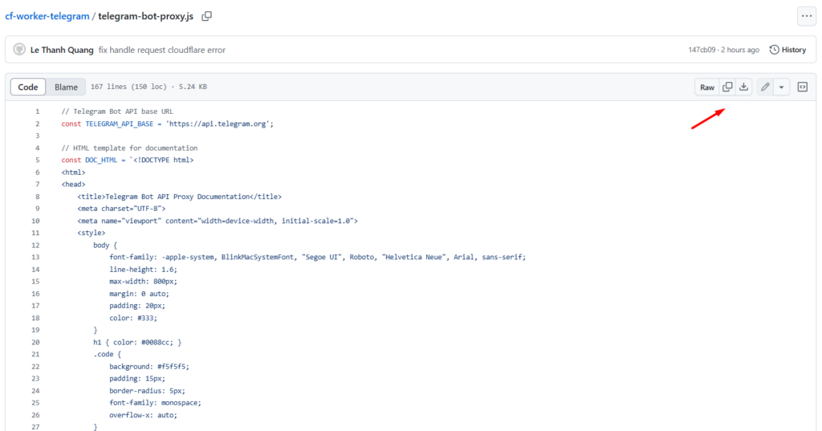Click 167 lines (150 loc) info text
This screenshot has width=822, height=431.
[128, 87]
